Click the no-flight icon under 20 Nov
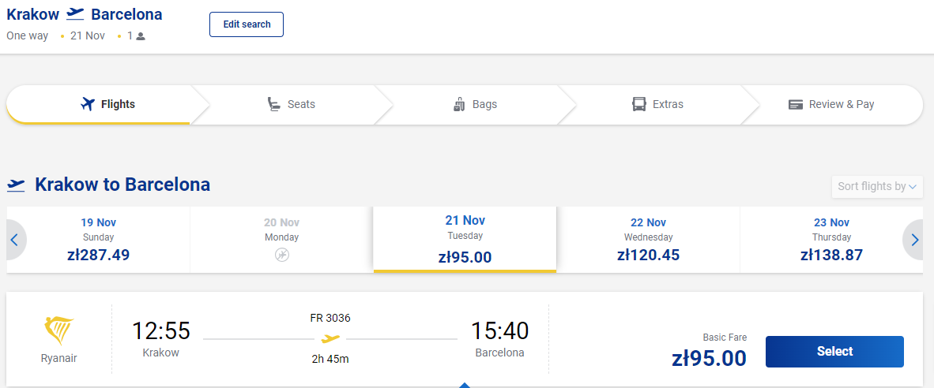934x388 pixels. [282, 255]
